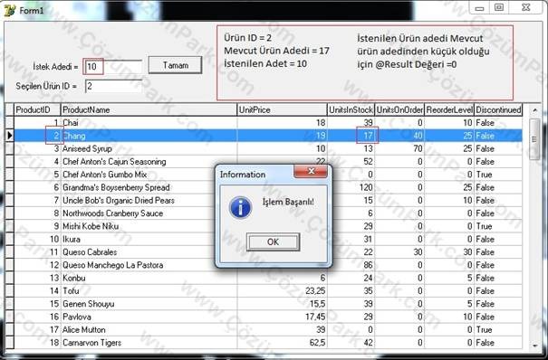
Task: Click the grid scrollbar down arrow
Action: [534, 346]
